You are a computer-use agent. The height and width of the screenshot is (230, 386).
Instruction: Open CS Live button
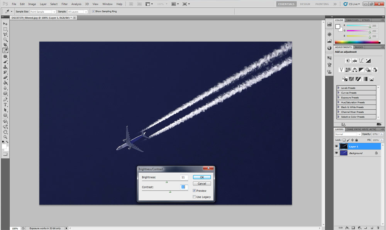352,4
